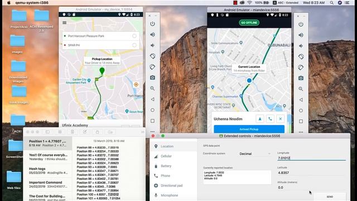This screenshot has width=357, height=201.
Task: Select Port Harcourt Pleasure Park radio button
Action: (x=134, y=36)
